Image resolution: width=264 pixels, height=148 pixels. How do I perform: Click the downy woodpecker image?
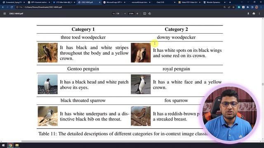pyautogui.click(x=141, y=53)
